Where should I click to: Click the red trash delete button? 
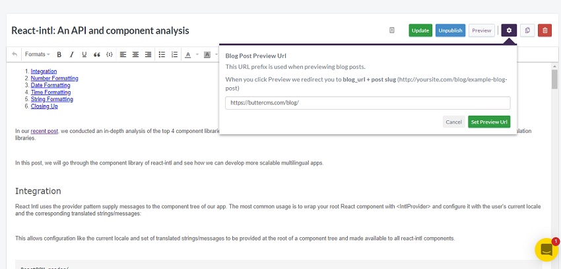tap(545, 30)
